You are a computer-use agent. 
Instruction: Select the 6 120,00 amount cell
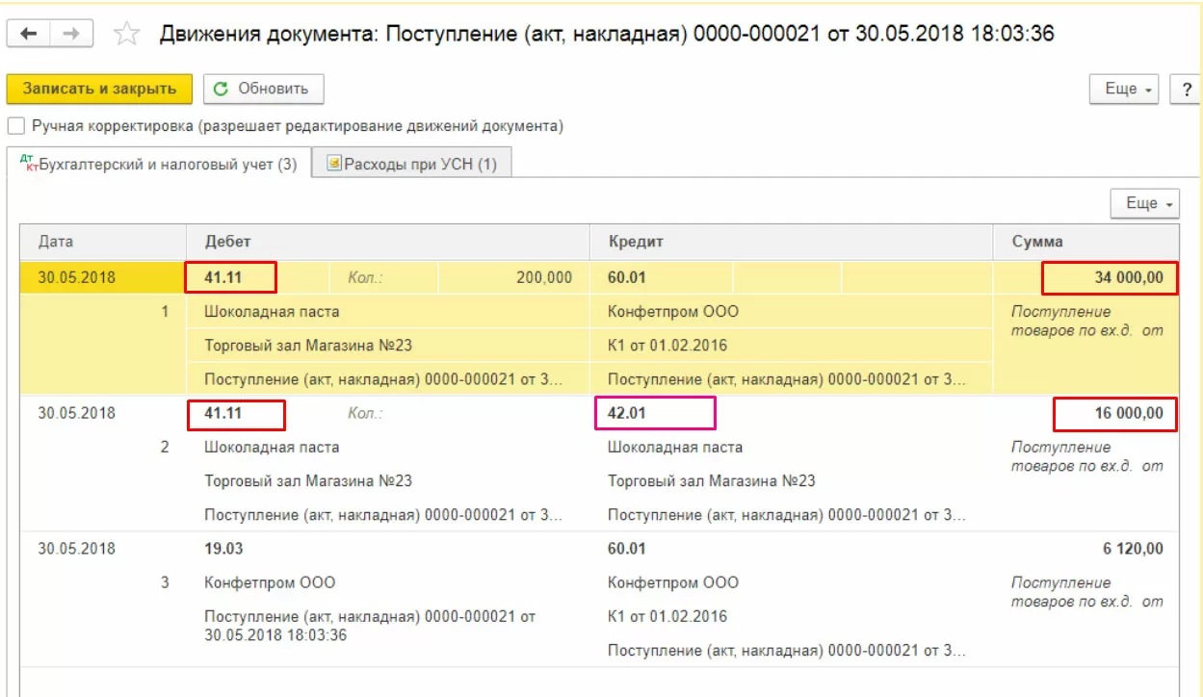(1132, 549)
